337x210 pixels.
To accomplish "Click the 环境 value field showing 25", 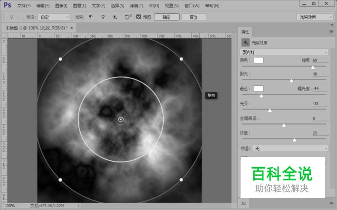I will (x=320, y=133).
